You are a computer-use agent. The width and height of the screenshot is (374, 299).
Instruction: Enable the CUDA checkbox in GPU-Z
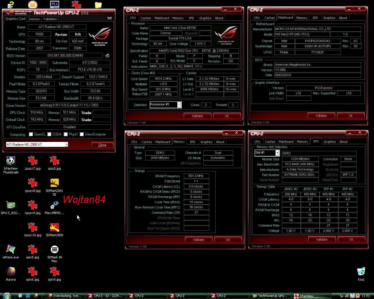pyautogui.click(x=49, y=134)
